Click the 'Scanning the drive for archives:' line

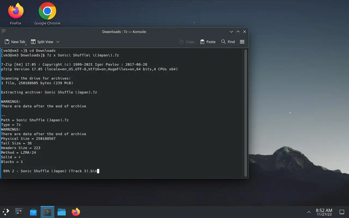(x=36, y=78)
